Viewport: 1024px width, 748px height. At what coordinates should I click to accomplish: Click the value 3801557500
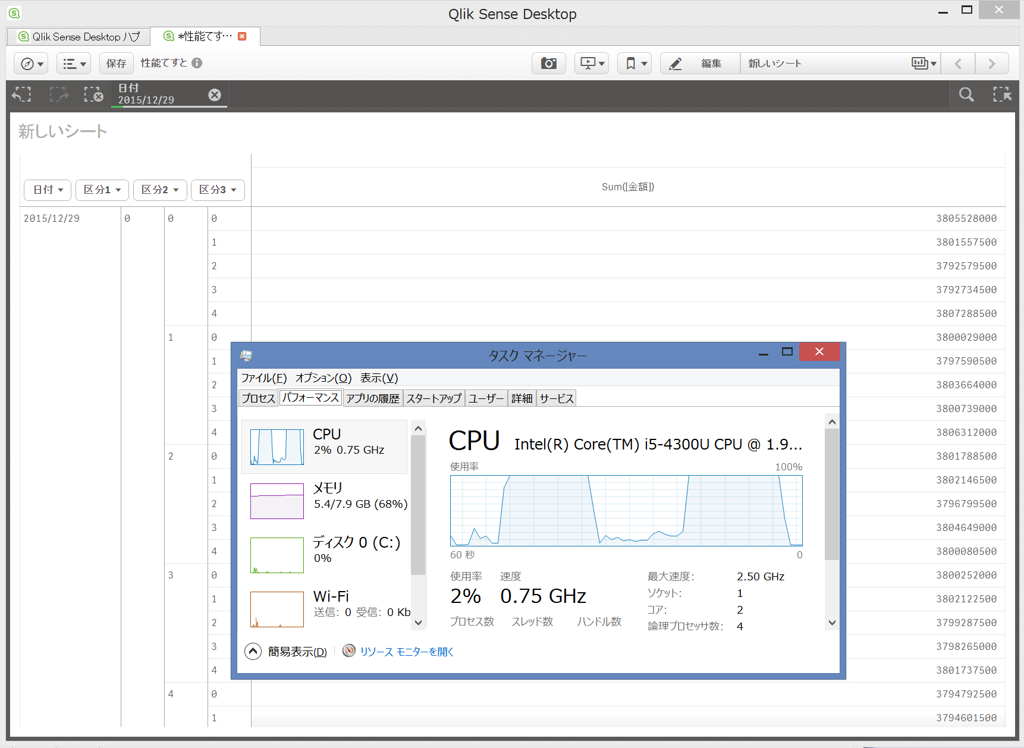[x=966, y=242]
